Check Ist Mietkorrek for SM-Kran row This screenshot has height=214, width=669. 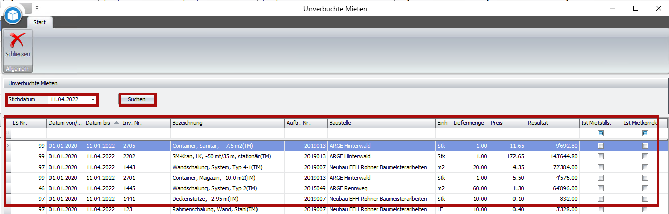645,156
